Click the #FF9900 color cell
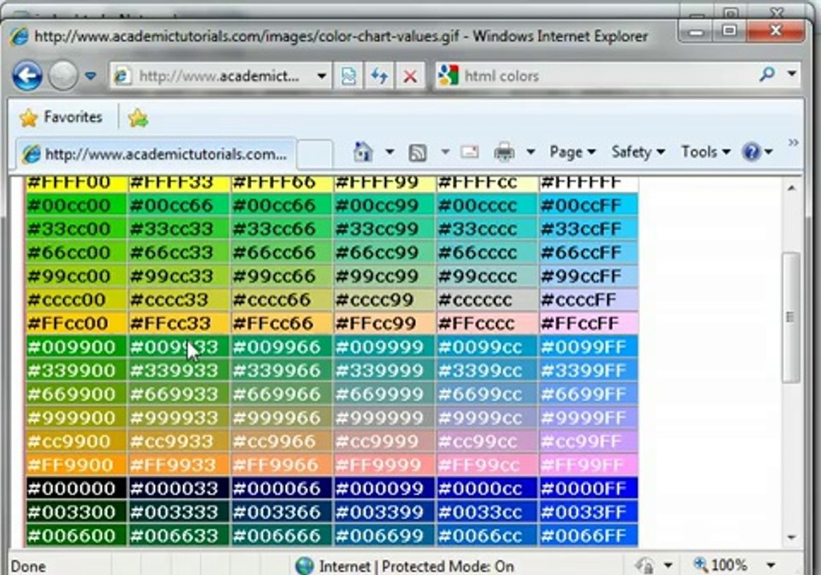 tap(77, 465)
